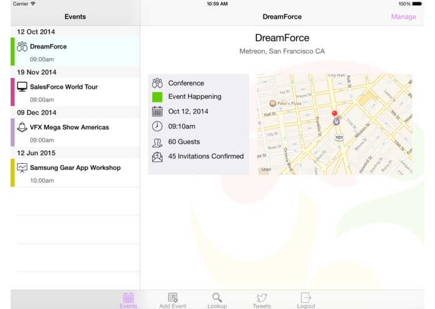
Task: Click the lavender color bar of VFX Mega Show
Action: pyautogui.click(x=13, y=133)
